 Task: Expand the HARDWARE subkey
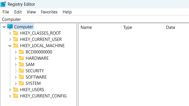point(16,58)
